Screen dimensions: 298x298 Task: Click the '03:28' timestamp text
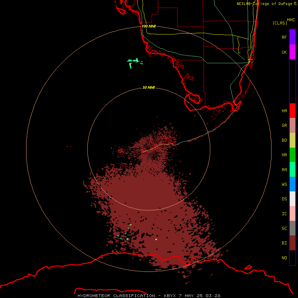[213, 296]
